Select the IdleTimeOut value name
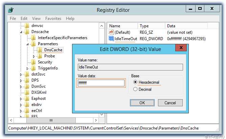This screenshot has width=226, height=139. (126, 39)
